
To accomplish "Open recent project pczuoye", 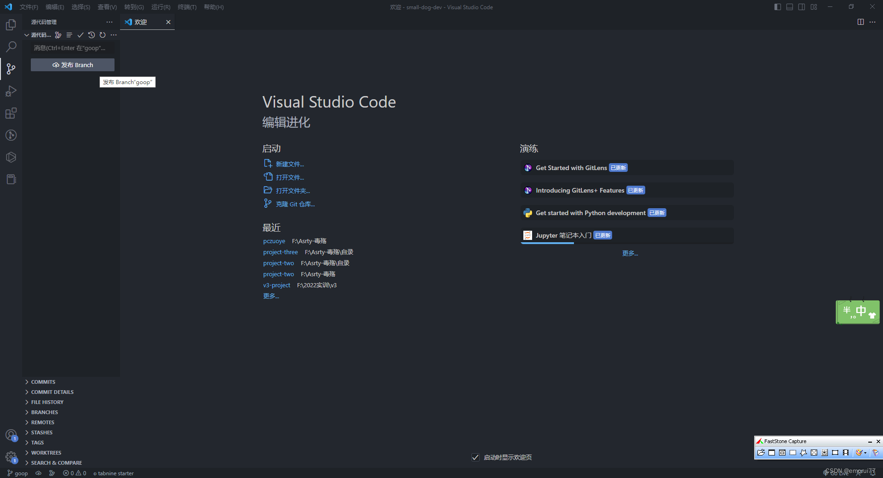I will 274,241.
